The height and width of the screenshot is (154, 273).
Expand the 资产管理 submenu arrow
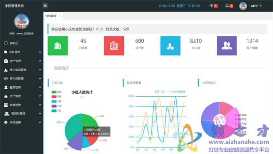(x=40, y=96)
